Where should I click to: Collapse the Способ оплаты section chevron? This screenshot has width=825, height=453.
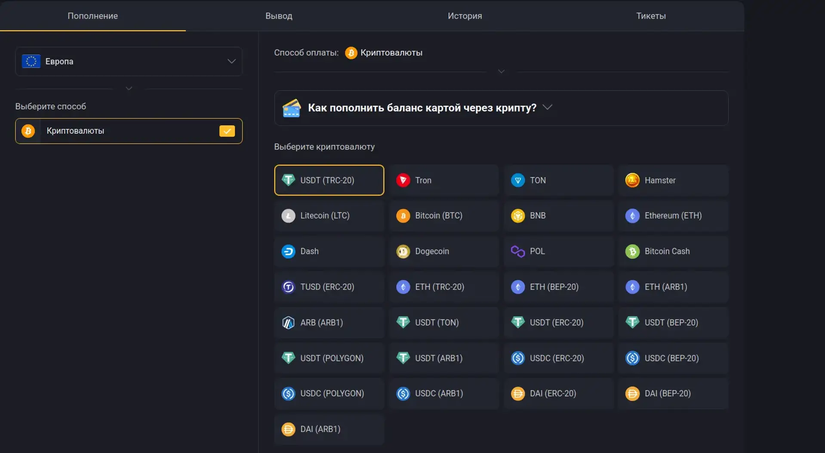click(501, 71)
